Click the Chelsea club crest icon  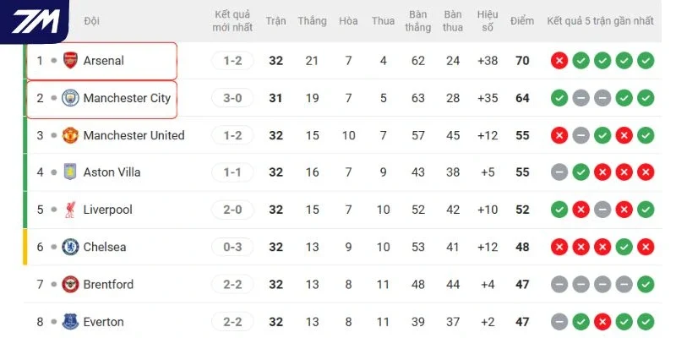(70, 247)
